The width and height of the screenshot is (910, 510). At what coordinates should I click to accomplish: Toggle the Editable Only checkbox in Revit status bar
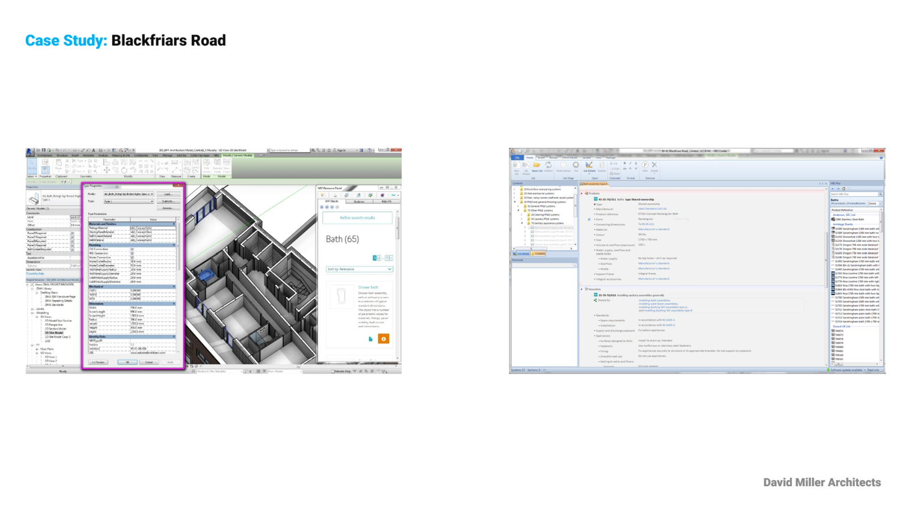333,371
